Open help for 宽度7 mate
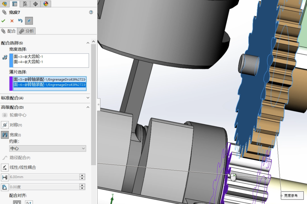 click(x=91, y=12)
